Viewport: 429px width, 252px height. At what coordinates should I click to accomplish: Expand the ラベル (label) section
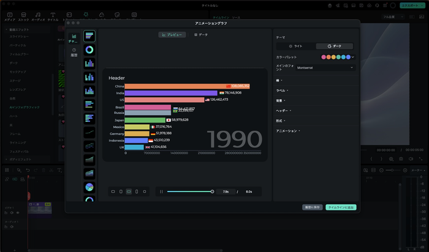click(x=283, y=90)
